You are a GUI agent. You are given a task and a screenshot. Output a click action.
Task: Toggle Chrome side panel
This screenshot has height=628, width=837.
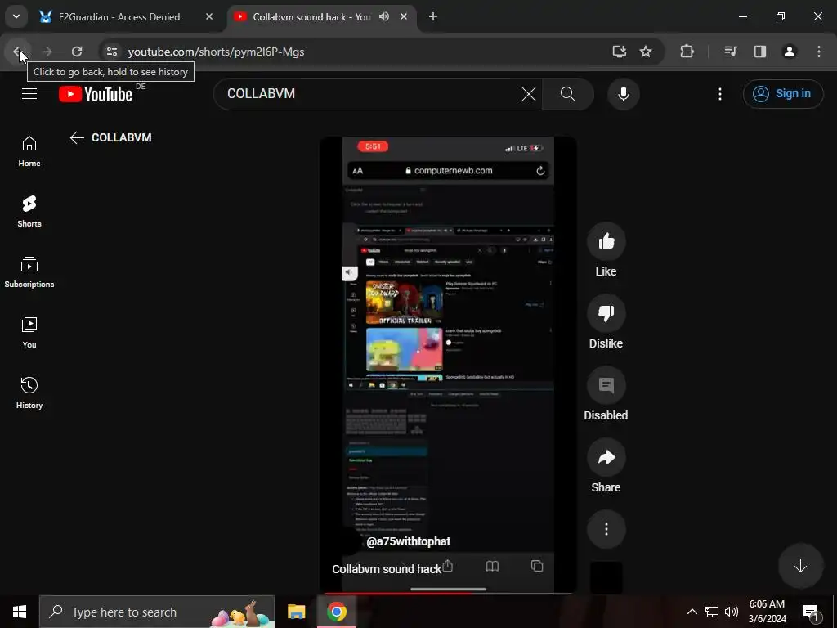(x=760, y=52)
